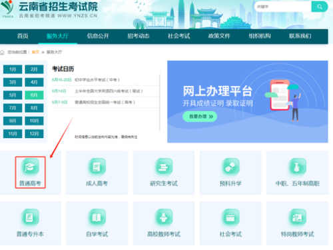This screenshot has height=250, width=333.
Task: Select 10月 in exam calendar
Action: 34,121
